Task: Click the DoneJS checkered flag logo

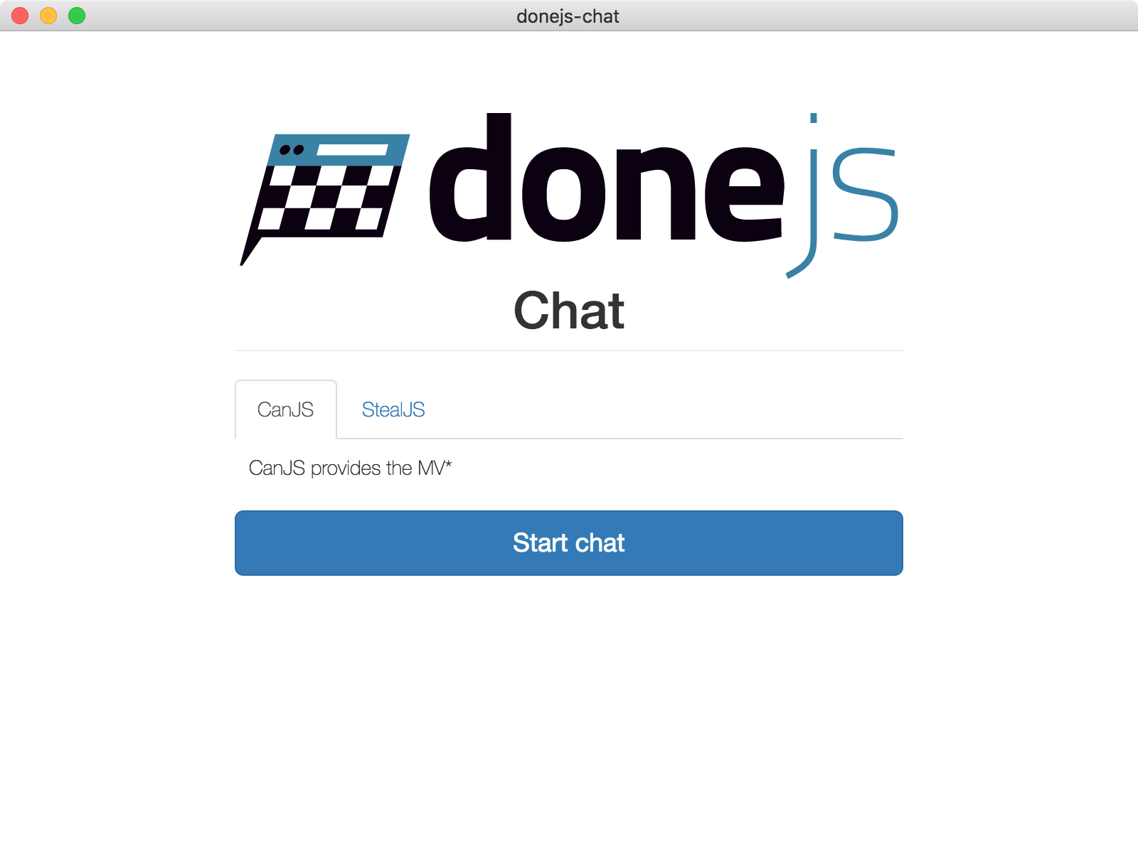Action: click(x=325, y=199)
